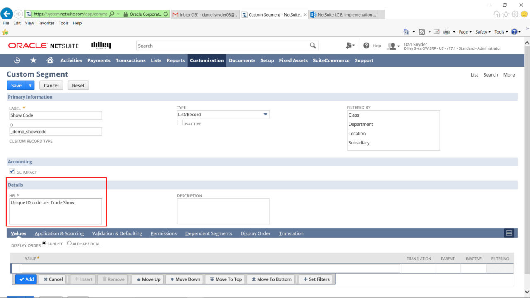The height and width of the screenshot is (298, 530).
Task: Check the Inactive checkbox
Action: tap(180, 123)
